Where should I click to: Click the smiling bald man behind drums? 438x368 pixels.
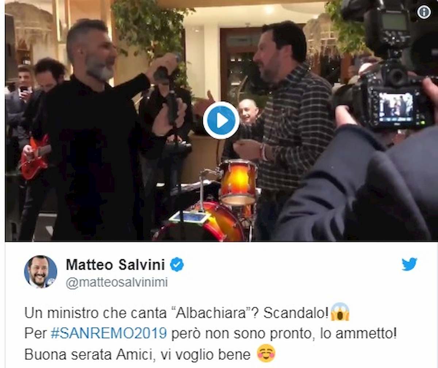248,112
